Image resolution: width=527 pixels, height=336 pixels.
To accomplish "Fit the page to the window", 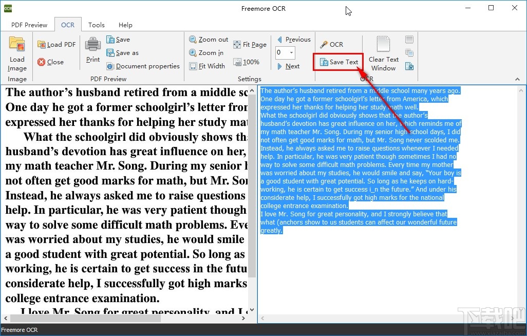I will [250, 44].
